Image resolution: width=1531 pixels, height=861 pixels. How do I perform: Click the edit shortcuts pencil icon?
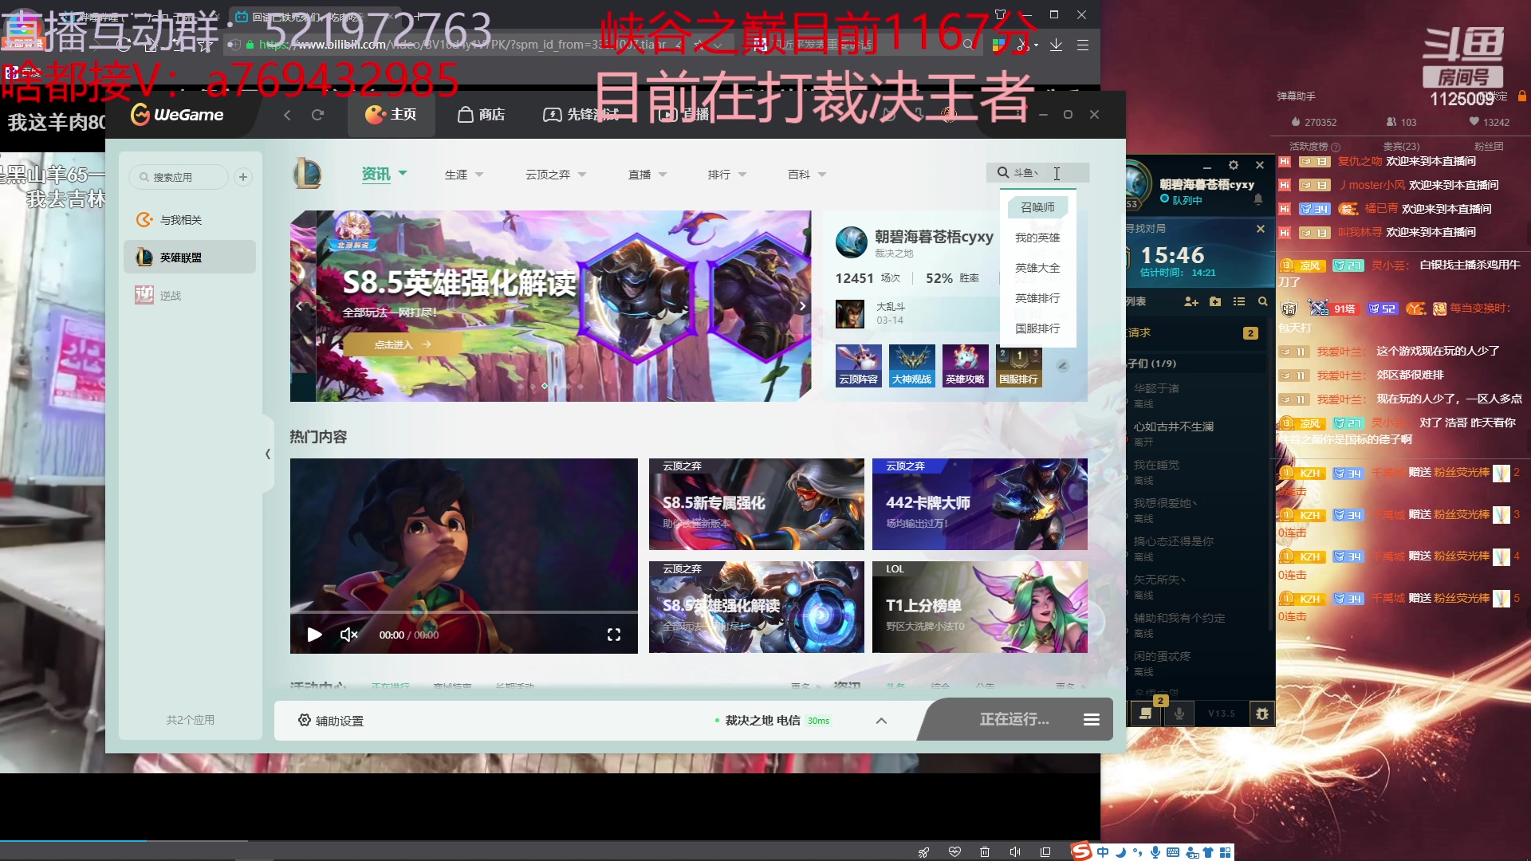coord(1062,366)
